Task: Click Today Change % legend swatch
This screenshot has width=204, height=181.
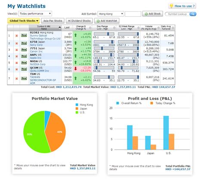Action: [x=151, y=103]
